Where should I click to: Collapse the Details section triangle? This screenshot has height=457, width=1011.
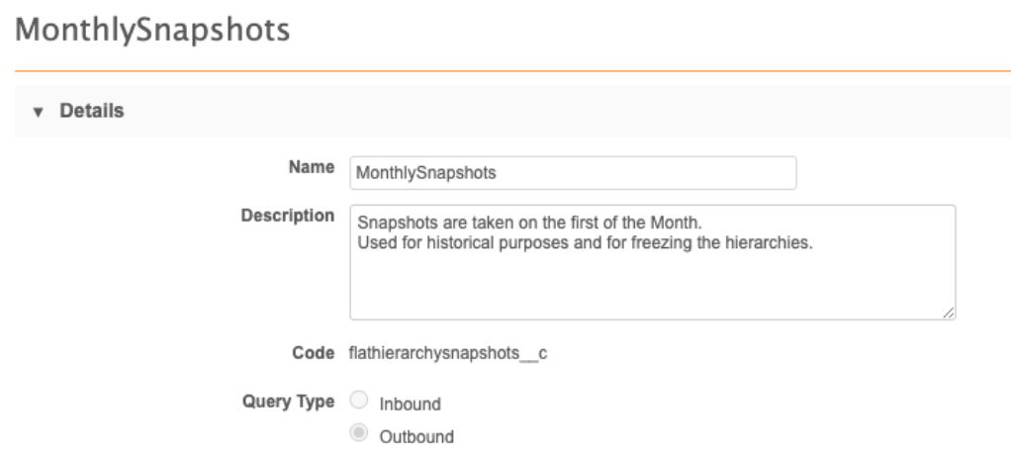[x=39, y=112]
